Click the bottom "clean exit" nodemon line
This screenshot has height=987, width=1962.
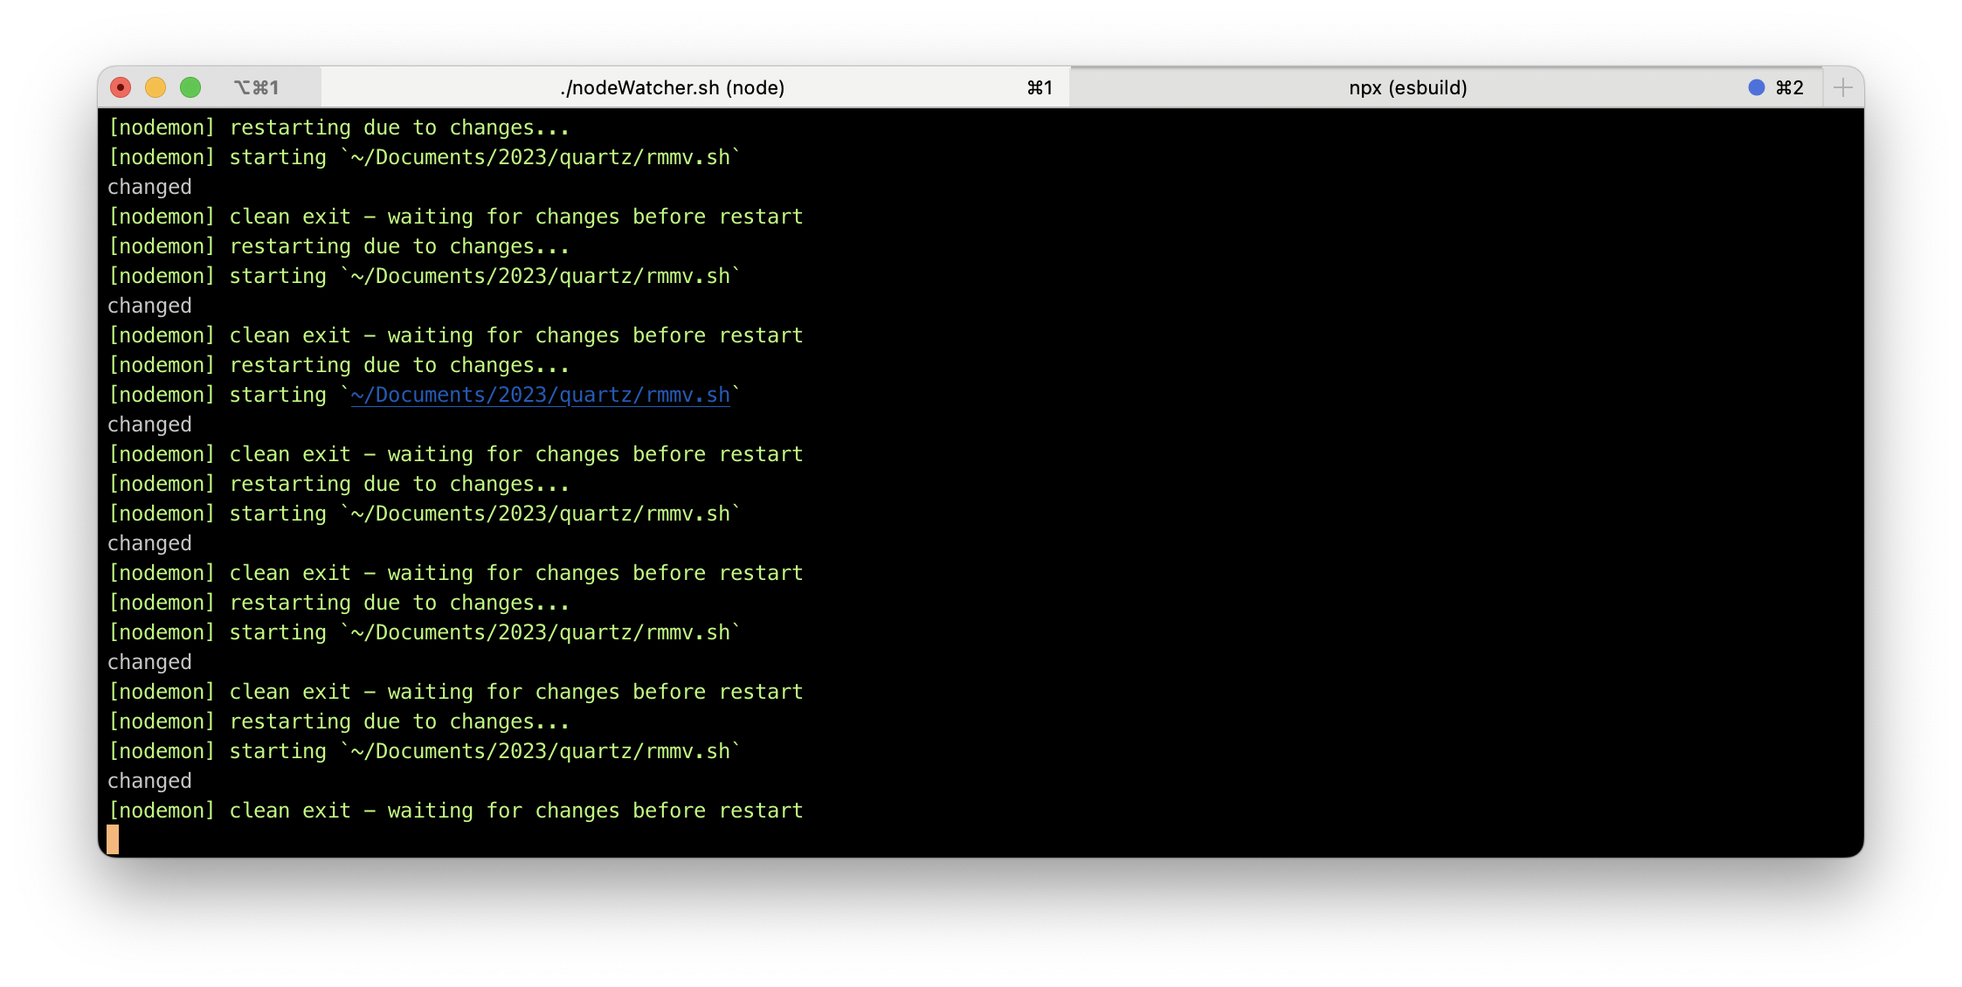coord(454,811)
